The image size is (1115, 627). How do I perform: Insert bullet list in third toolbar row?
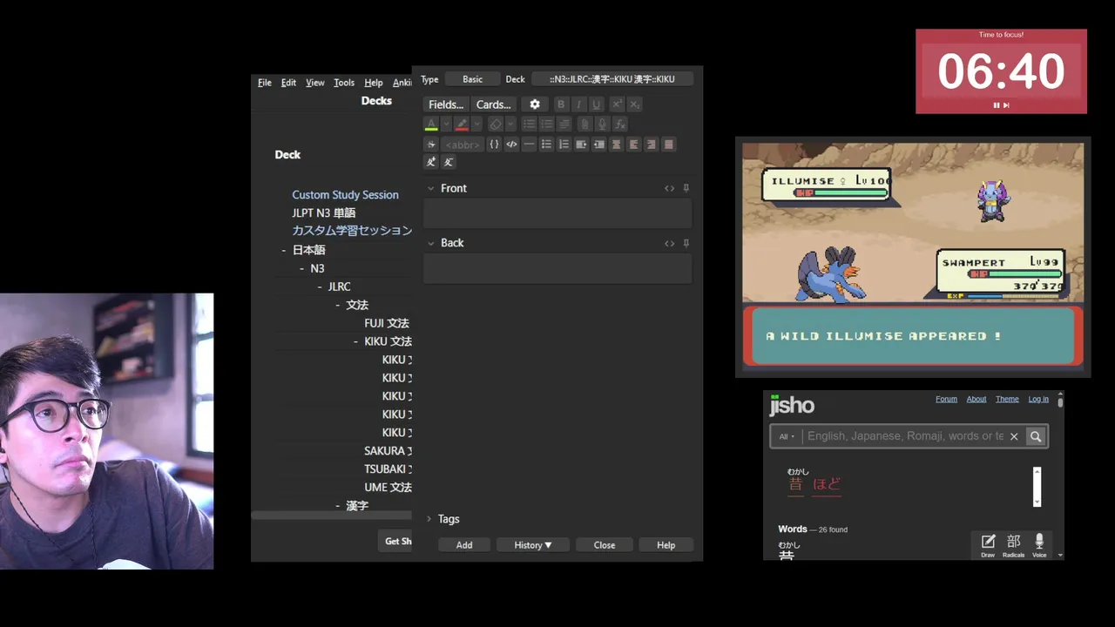coord(546,145)
